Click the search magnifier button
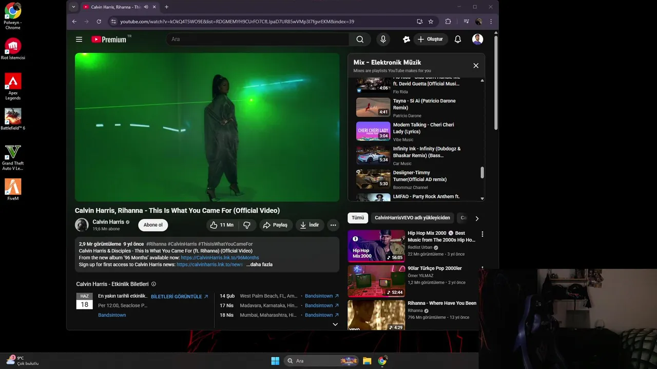This screenshot has width=657, height=369. coord(360,39)
